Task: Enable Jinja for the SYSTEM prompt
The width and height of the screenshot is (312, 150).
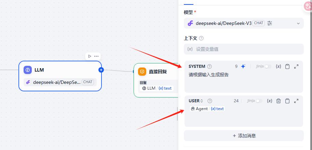Action: [x=268, y=66]
